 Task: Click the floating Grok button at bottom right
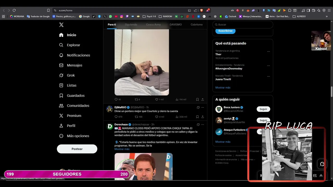point(322,164)
